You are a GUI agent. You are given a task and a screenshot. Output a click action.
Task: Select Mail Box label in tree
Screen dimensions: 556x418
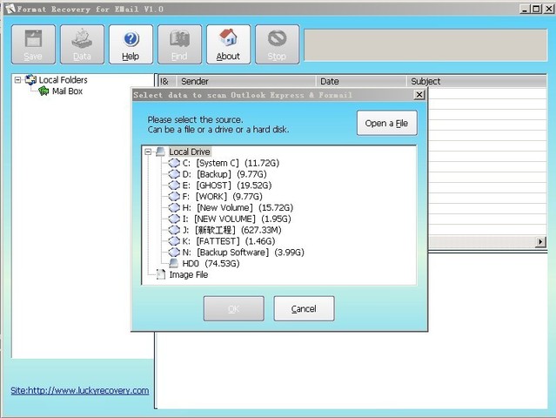click(x=67, y=91)
